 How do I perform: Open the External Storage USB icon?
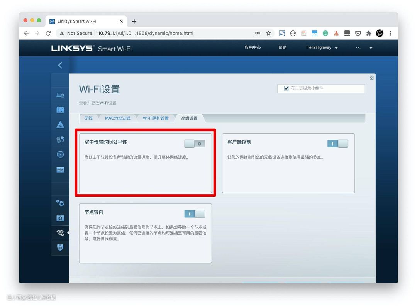[60, 169]
